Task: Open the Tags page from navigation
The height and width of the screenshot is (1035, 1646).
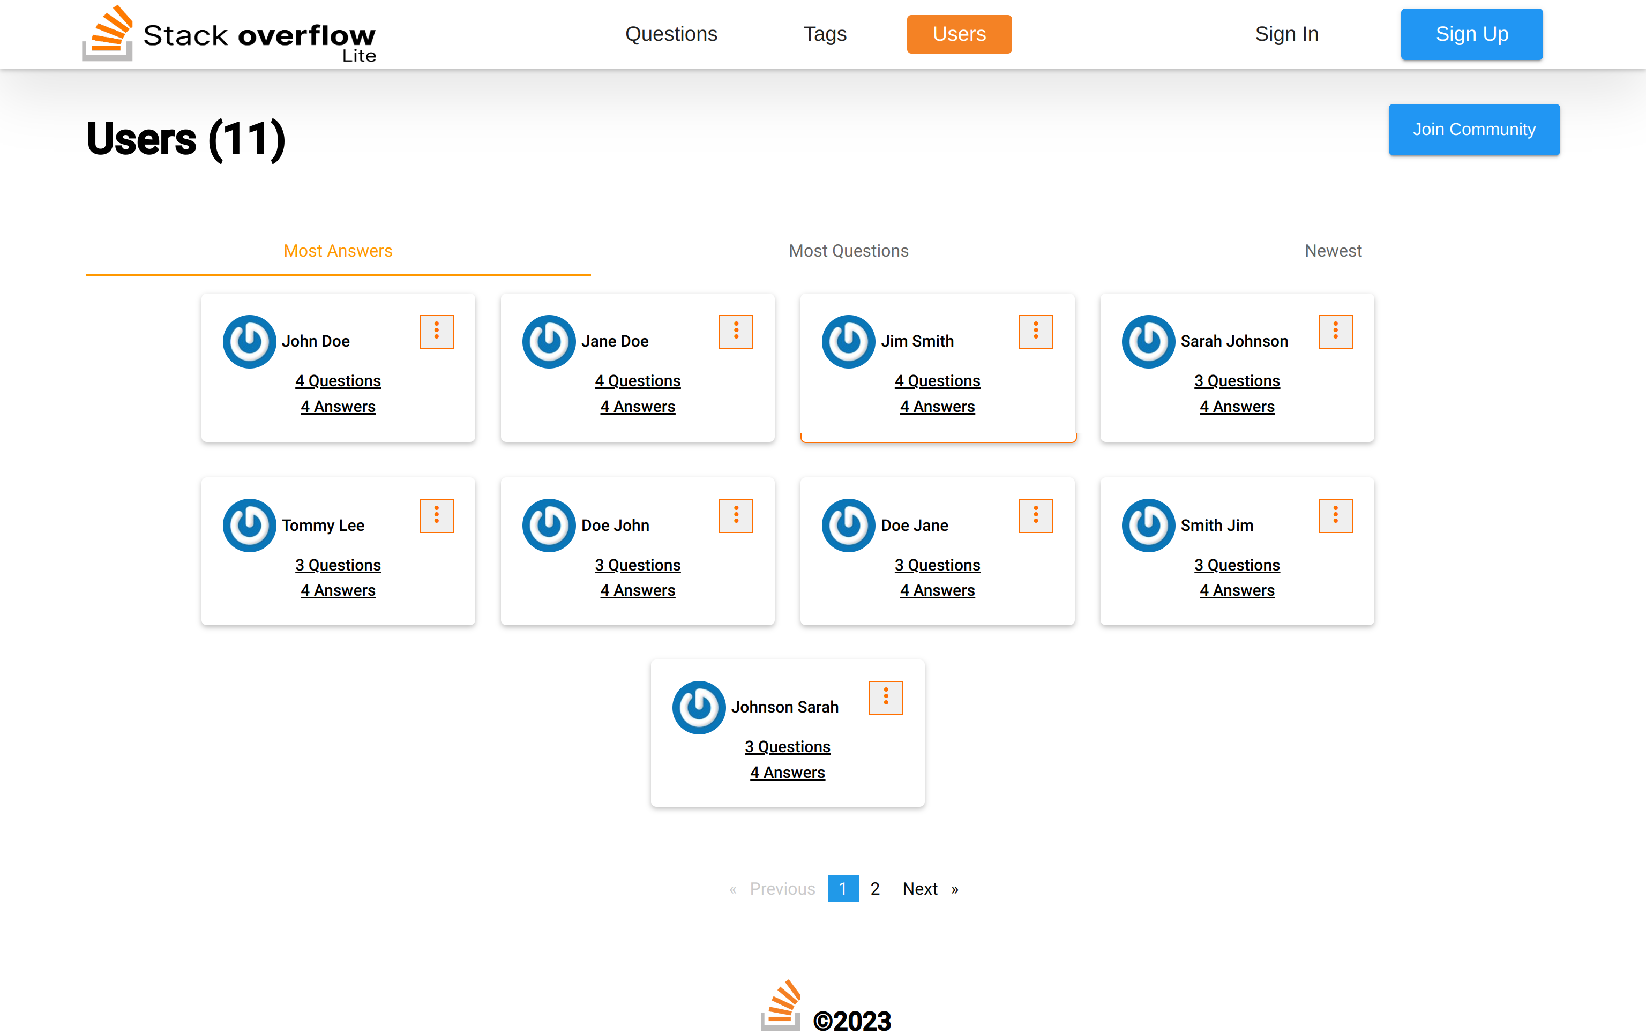Action: point(825,34)
